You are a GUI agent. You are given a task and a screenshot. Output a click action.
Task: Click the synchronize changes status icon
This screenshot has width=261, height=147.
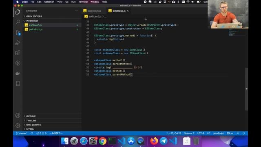32,134
